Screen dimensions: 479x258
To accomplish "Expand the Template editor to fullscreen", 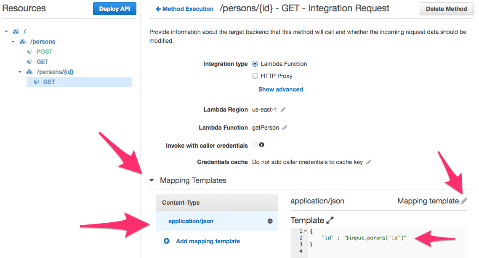I will pos(330,220).
